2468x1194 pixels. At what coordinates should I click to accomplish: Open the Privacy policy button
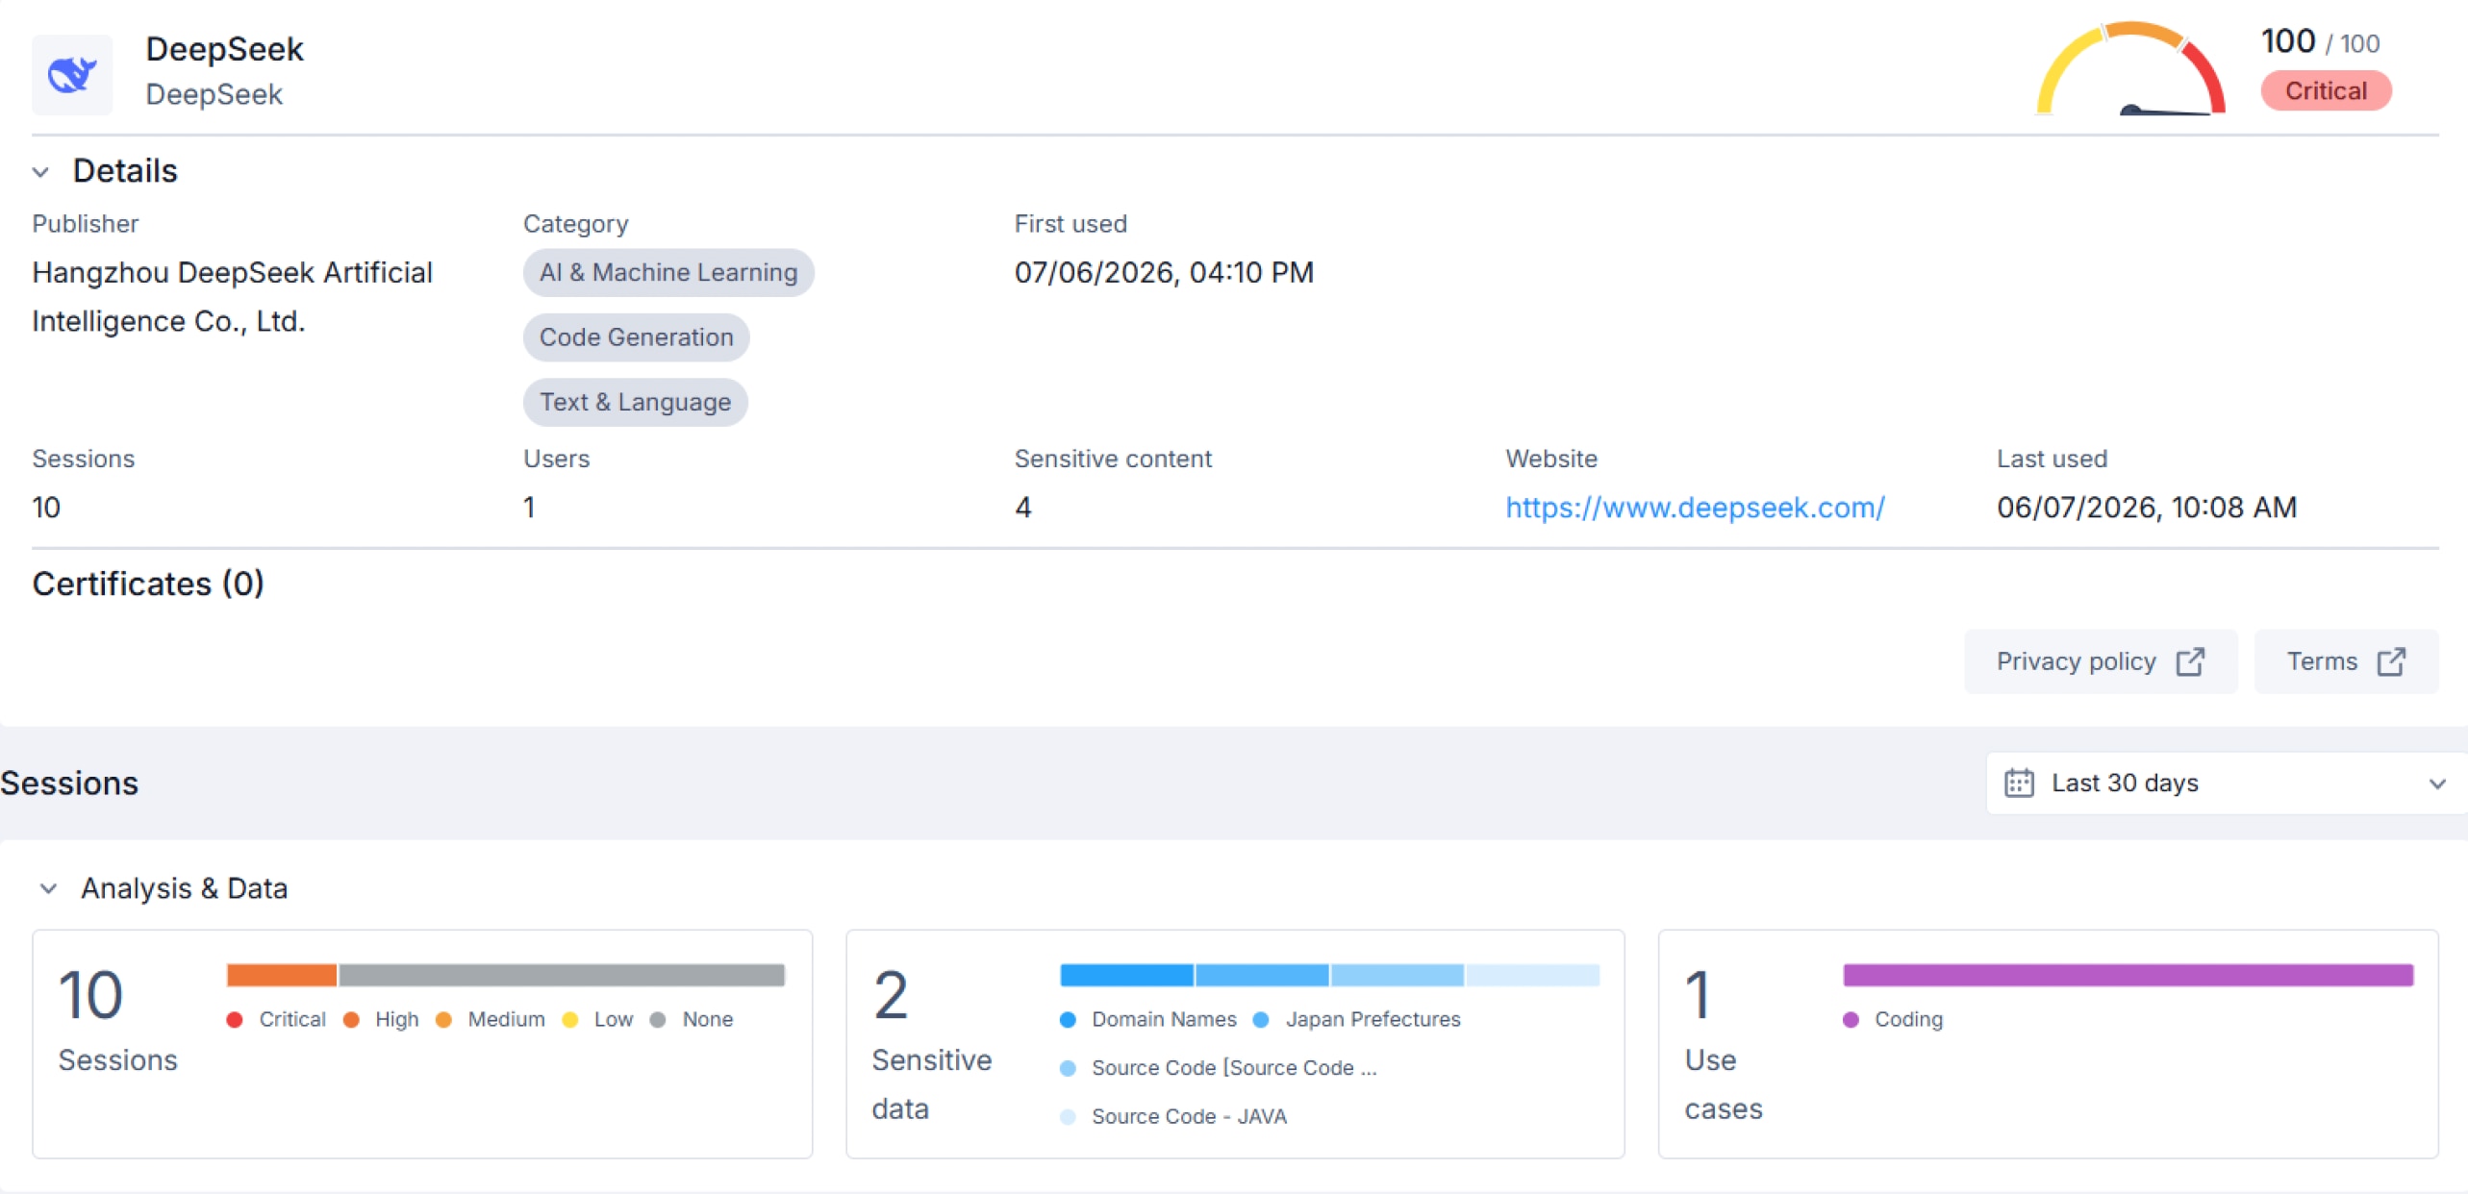tap(2100, 661)
